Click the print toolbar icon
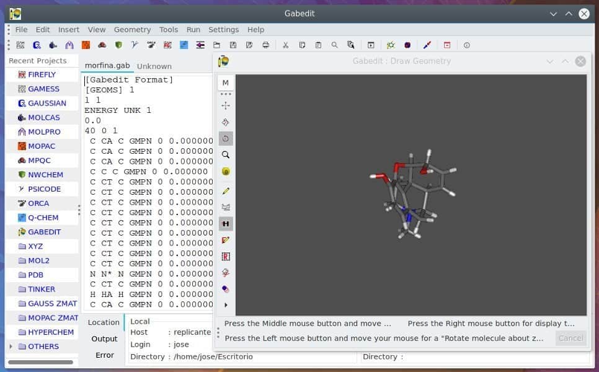The height and width of the screenshot is (372, 599). [265, 45]
